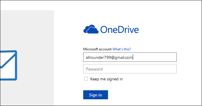Click the OneDrive cloud logo icon
This screenshot has height=106, width=202.
(x=91, y=29)
